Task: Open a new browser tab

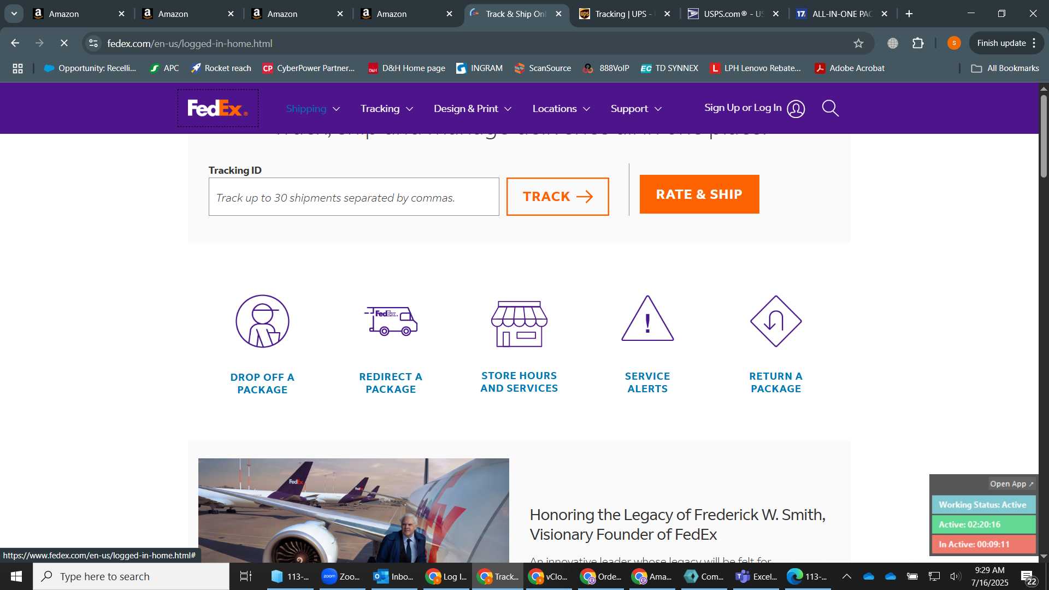Action: [x=909, y=14]
